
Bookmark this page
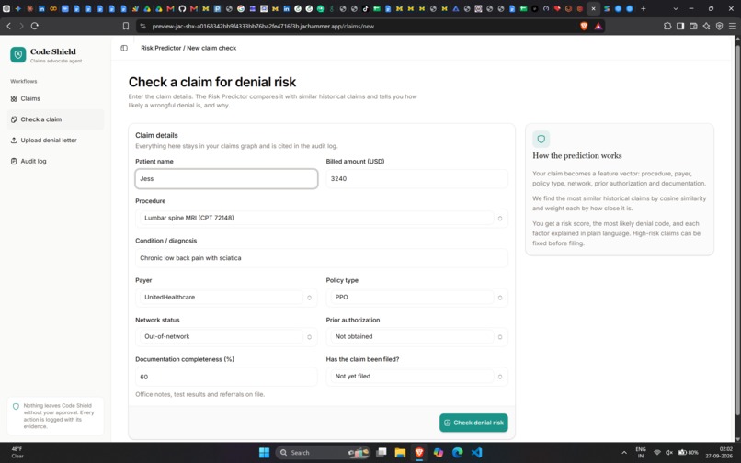[x=126, y=26]
